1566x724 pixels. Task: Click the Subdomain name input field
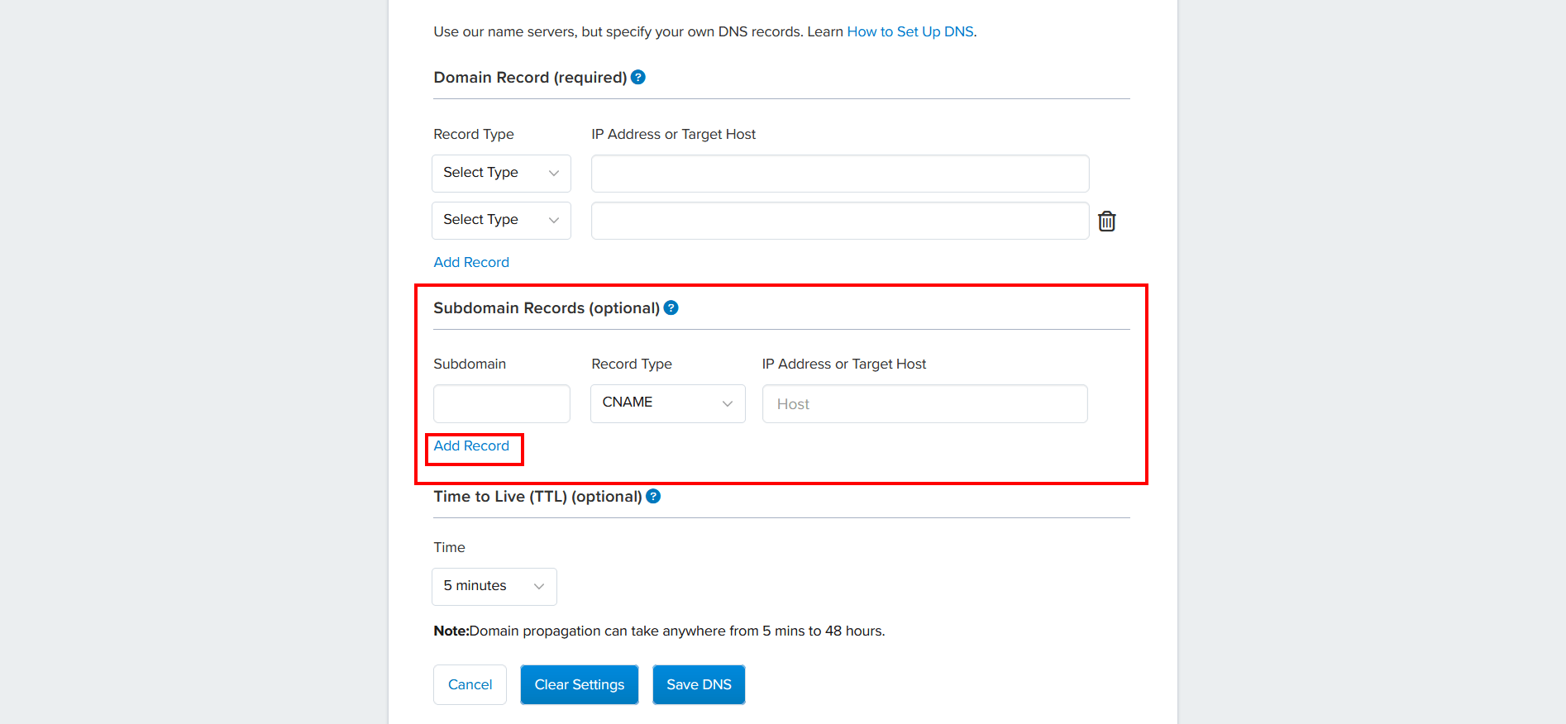pos(501,403)
